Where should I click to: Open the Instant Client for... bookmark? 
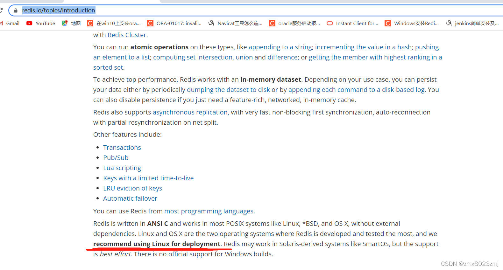pyautogui.click(x=352, y=23)
